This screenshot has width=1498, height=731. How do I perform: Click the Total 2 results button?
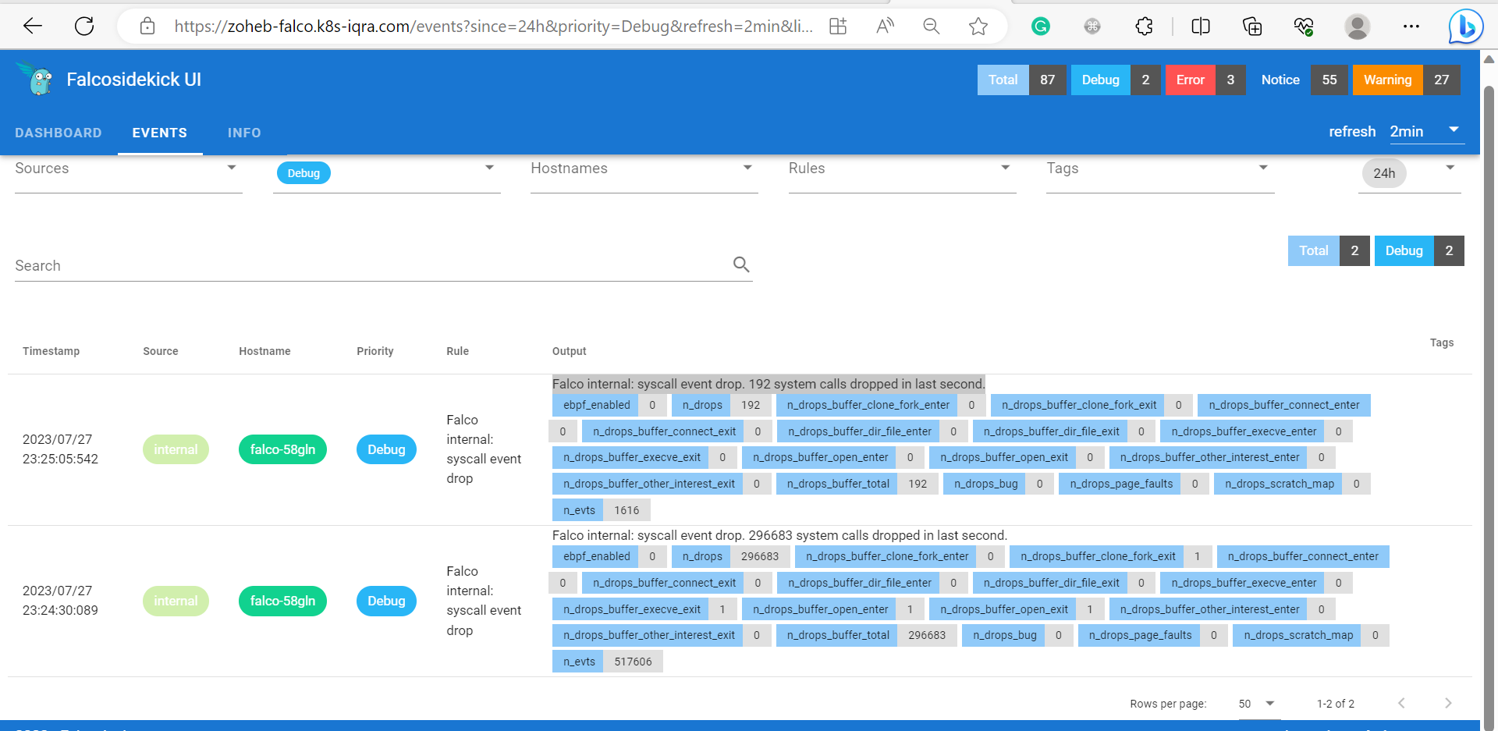pos(1329,250)
